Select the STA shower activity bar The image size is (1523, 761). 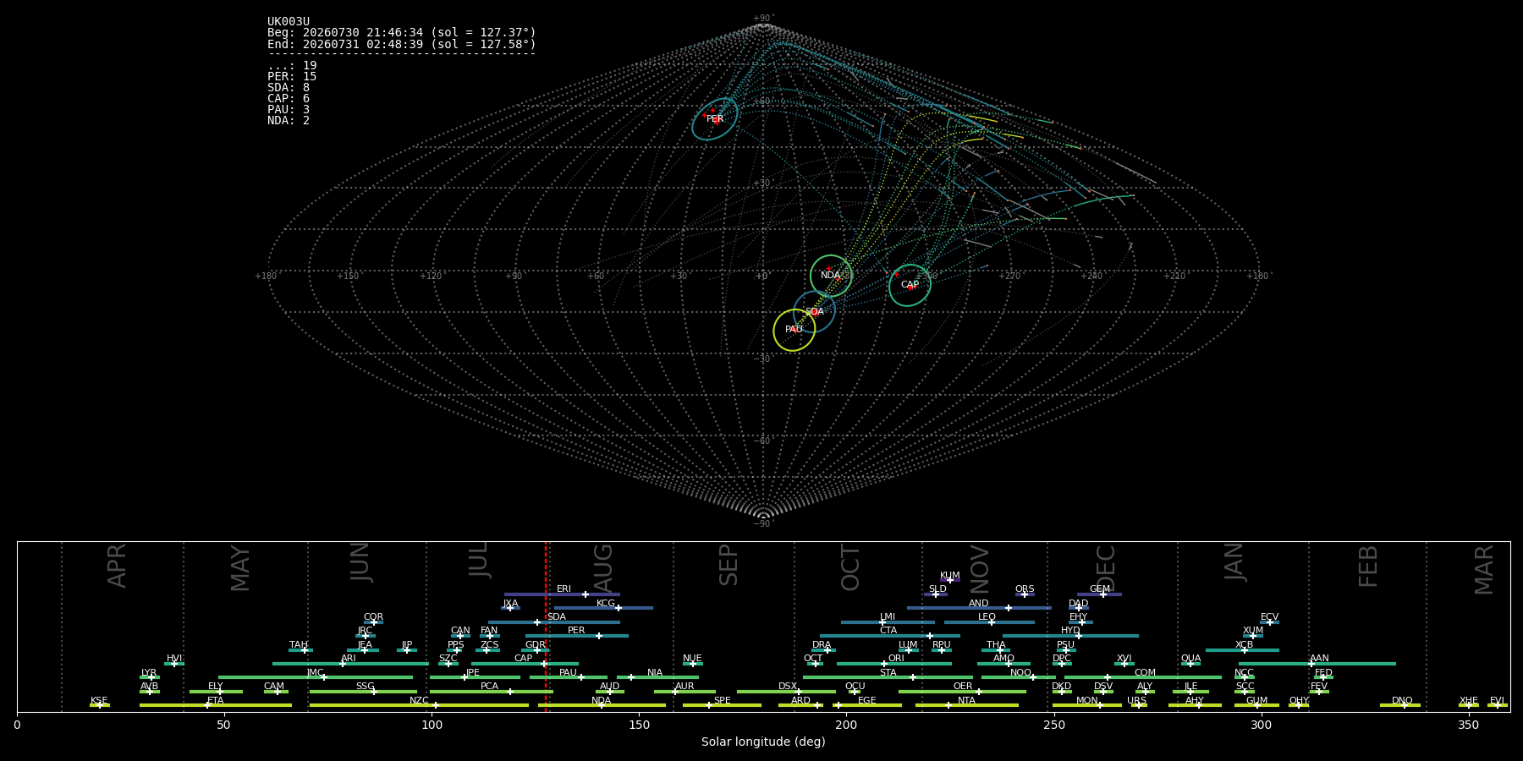(x=888, y=677)
